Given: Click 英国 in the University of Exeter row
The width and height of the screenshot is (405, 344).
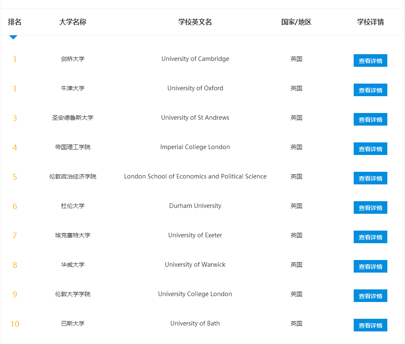Looking at the screenshot, I should (296, 236).
